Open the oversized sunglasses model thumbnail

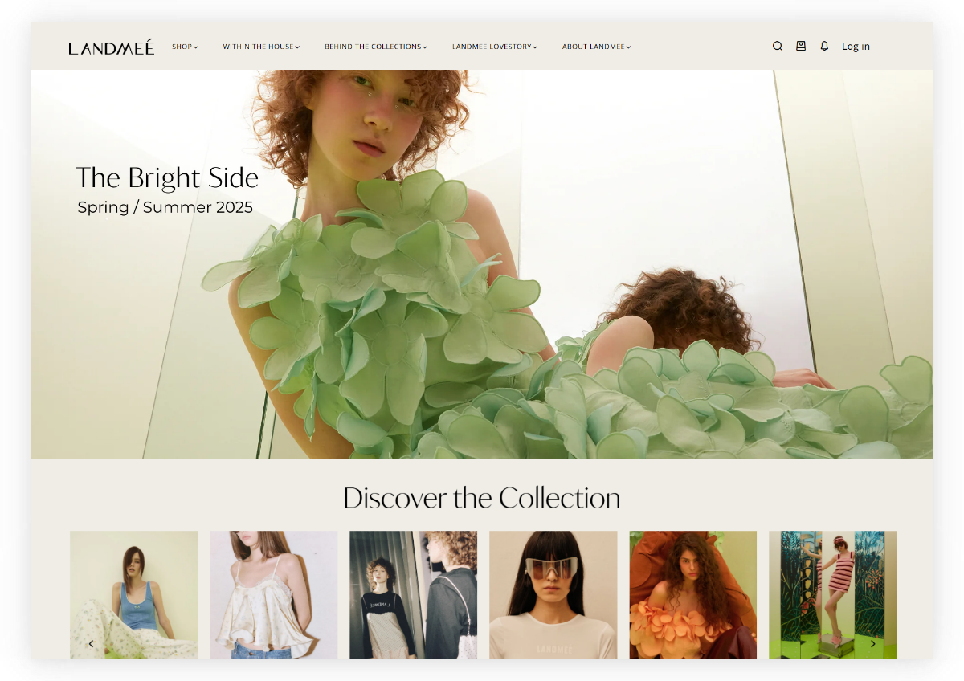pos(553,594)
